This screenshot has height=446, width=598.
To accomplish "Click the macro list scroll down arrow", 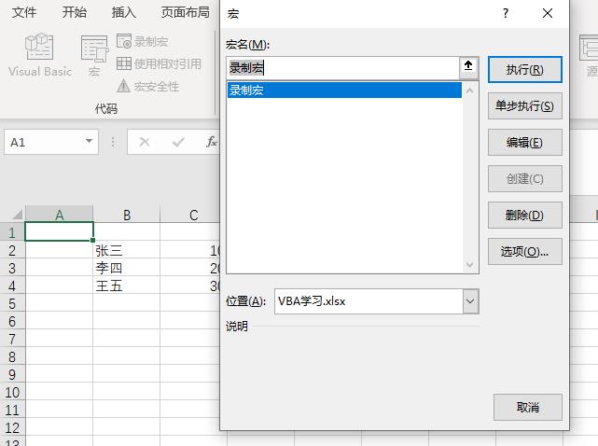I will [x=470, y=264].
